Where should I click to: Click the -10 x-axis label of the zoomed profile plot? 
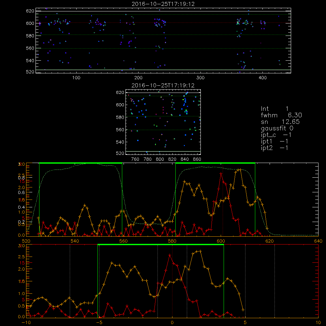click(x=26, y=322)
